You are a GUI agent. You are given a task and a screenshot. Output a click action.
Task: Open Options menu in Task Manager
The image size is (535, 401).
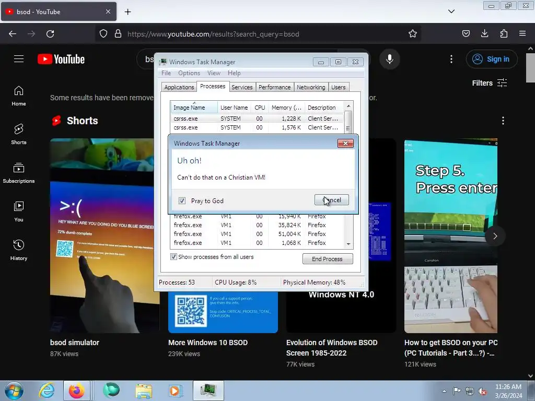click(x=189, y=73)
